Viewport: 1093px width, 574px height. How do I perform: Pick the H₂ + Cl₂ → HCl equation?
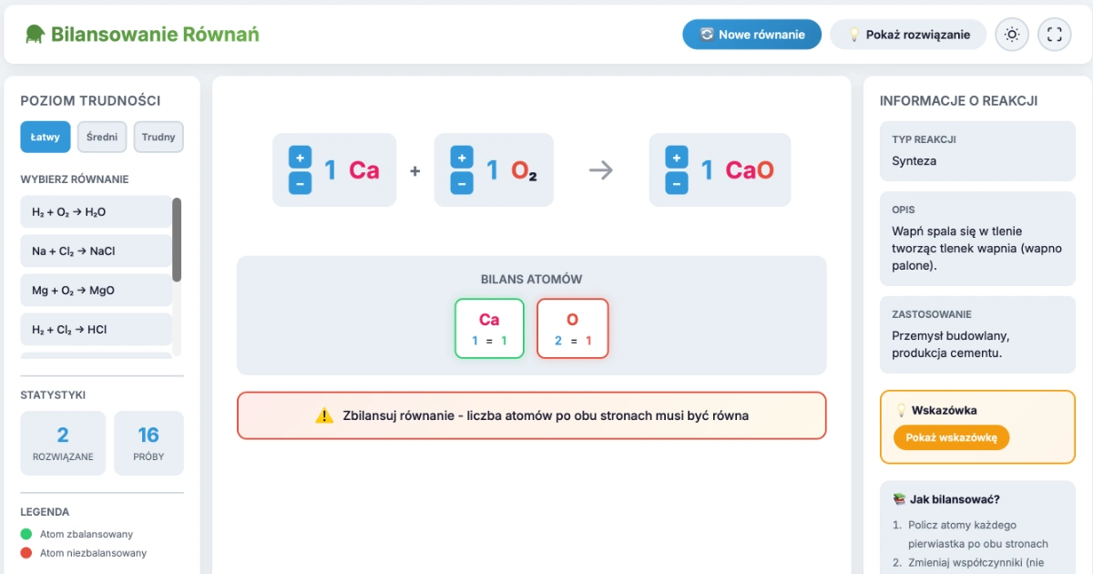(x=96, y=330)
